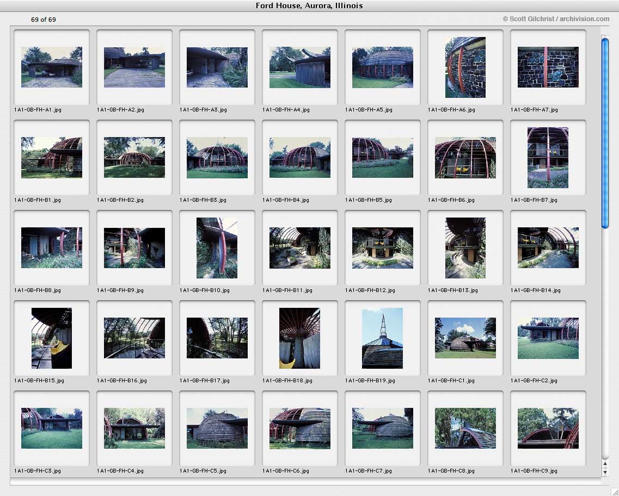Select thumbnail 1A1-GB-FH-C3.jpg
This screenshot has width=619, height=496.
coord(52,428)
